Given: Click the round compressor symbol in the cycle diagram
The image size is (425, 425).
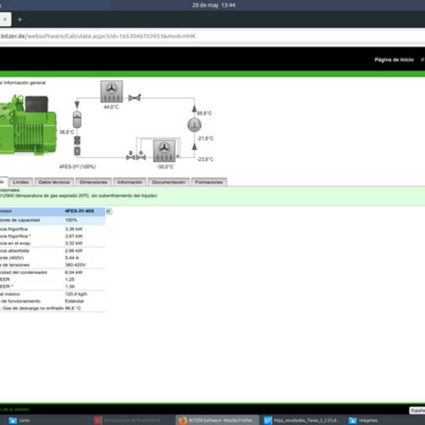Looking at the screenshot, I should pyautogui.click(x=194, y=125).
